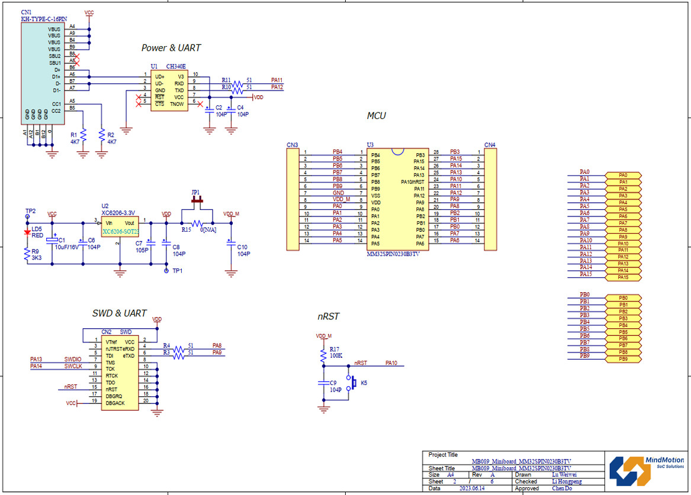The width and height of the screenshot is (691, 495).
Task: Select the CH340E U1 chip body
Action: pos(168,90)
